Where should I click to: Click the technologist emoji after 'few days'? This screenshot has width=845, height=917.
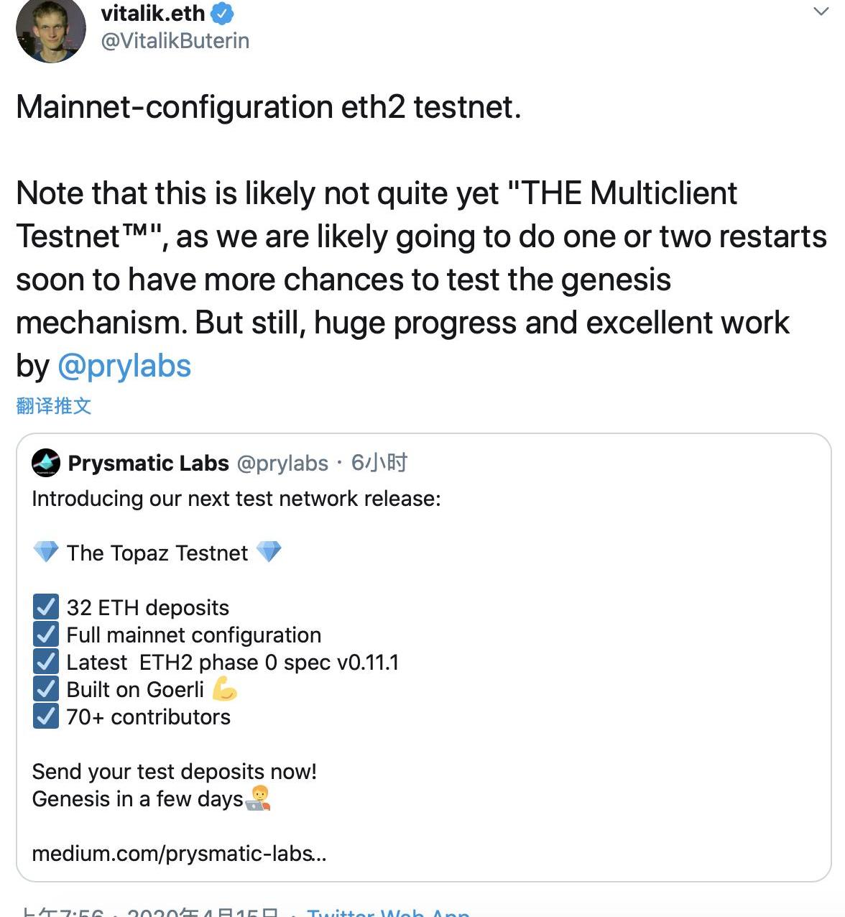tap(258, 798)
